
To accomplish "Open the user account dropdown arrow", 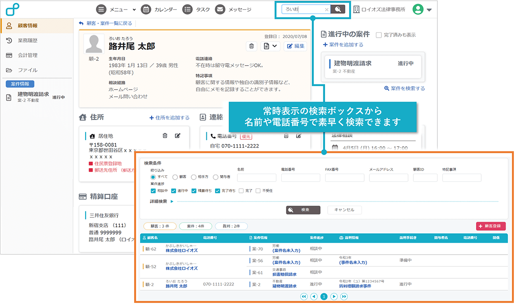I will click(x=429, y=10).
